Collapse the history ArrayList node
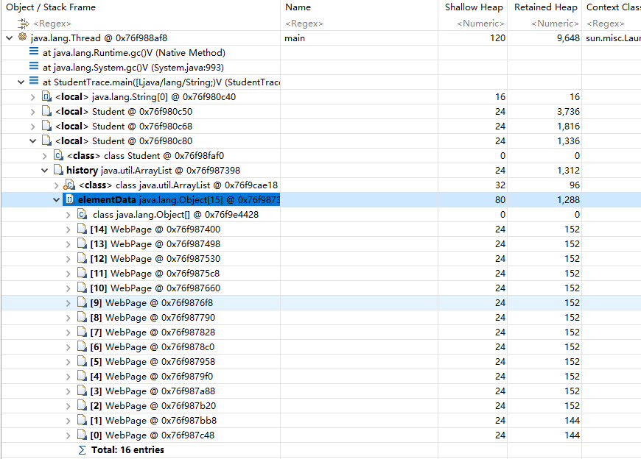This screenshot has height=459, width=641. click(x=44, y=170)
